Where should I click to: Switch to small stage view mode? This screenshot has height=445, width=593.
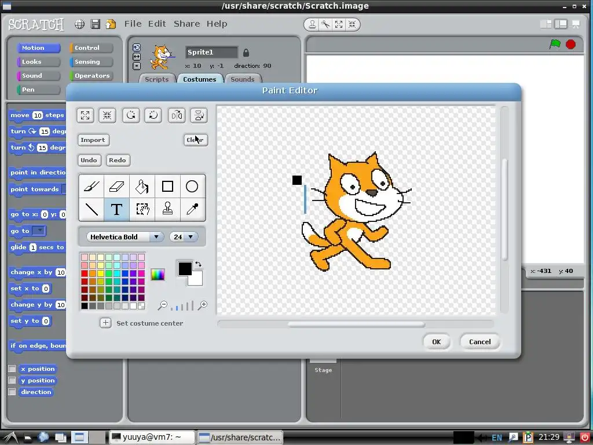click(546, 24)
